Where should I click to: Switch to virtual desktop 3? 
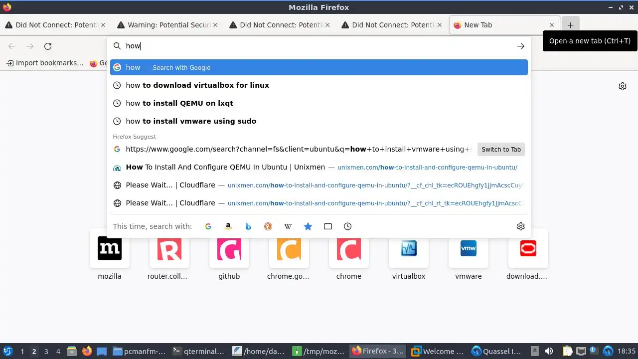tap(46, 352)
